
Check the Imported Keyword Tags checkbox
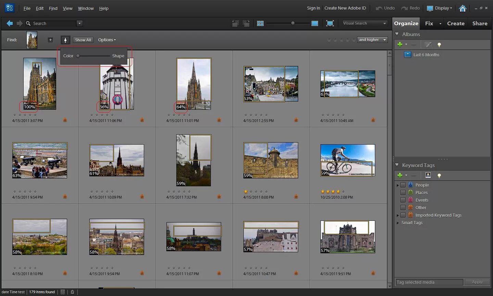[x=403, y=215]
